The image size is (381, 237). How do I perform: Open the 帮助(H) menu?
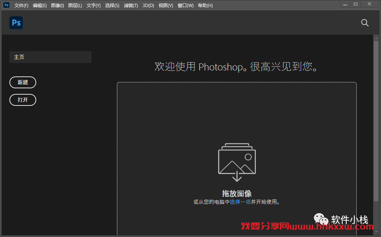[x=205, y=5]
